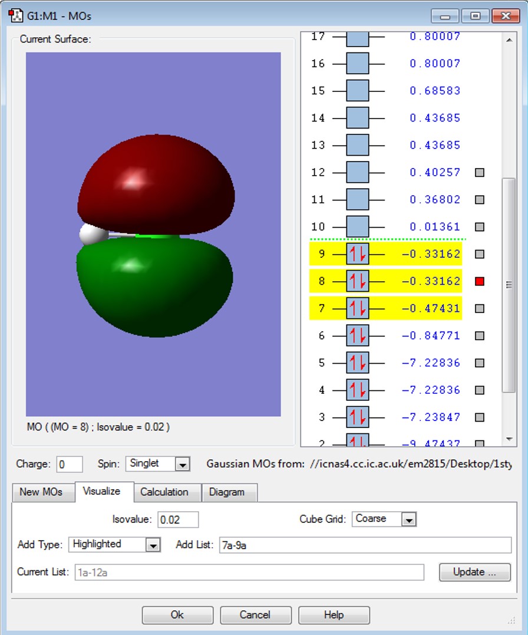Maximize the G1:M1 MOs window
The width and height of the screenshot is (528, 635).
tap(476, 16)
